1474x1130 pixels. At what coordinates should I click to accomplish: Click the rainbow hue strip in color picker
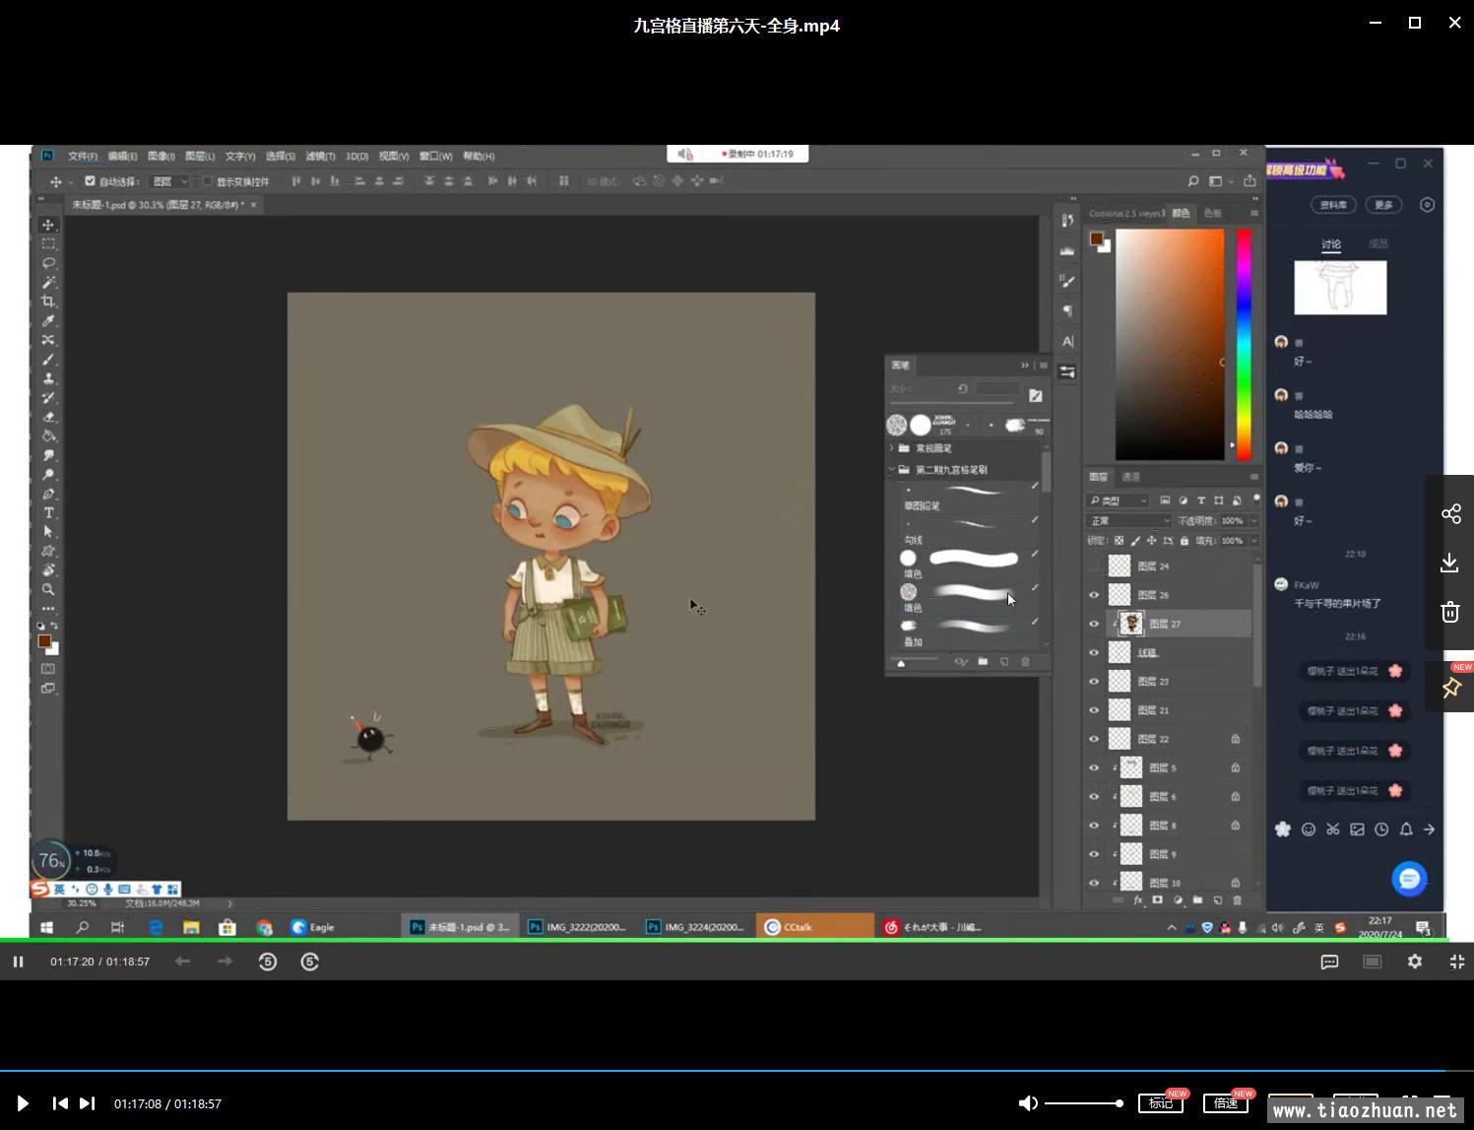pos(1244,344)
